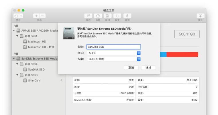
Task: Collapse the 容器 disk1 container
Action: [x=17, y=36]
